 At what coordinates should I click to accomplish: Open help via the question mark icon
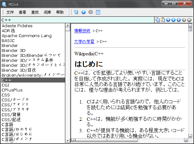pos(98,12)
